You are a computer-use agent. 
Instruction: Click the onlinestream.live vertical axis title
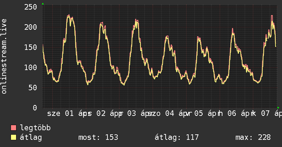tap(4, 56)
